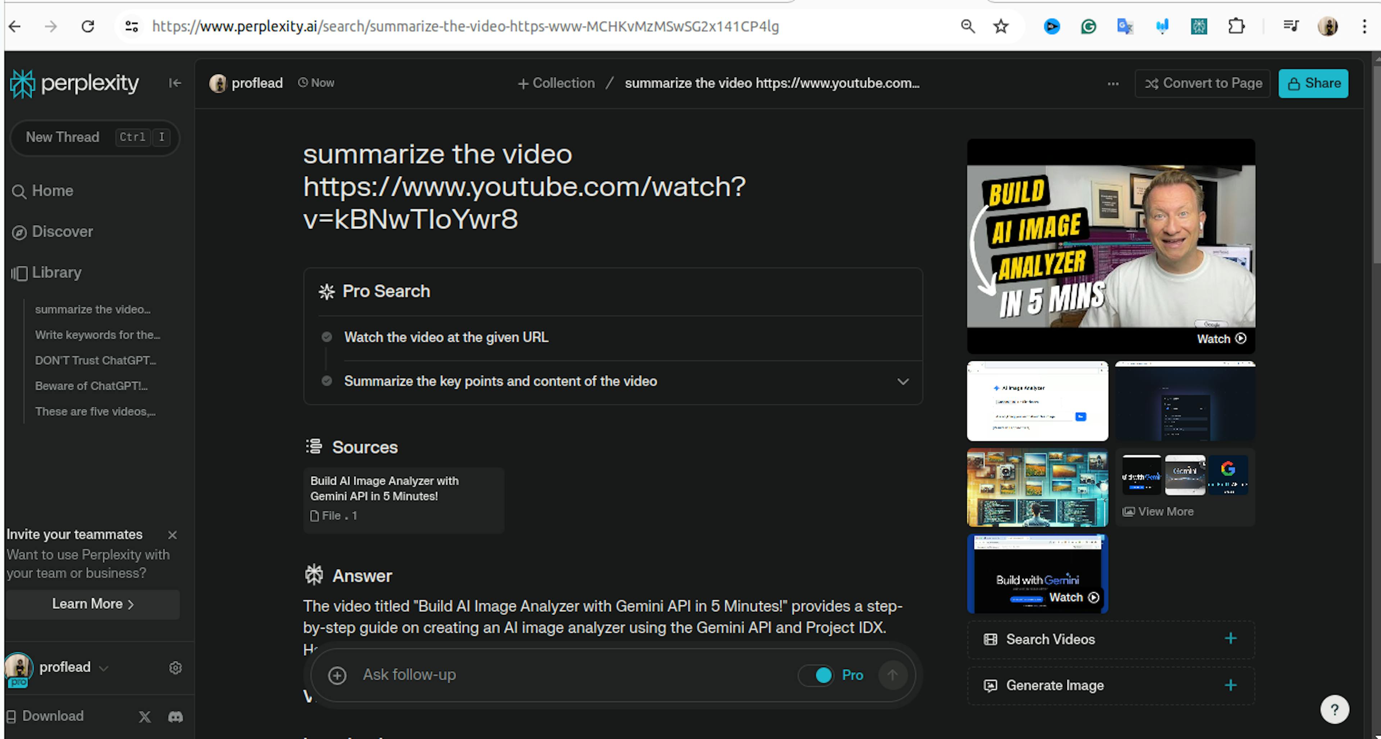Viewport: 1381px width, 739px height.
Task: Open the thread options ellipsis menu
Action: pyautogui.click(x=1113, y=84)
